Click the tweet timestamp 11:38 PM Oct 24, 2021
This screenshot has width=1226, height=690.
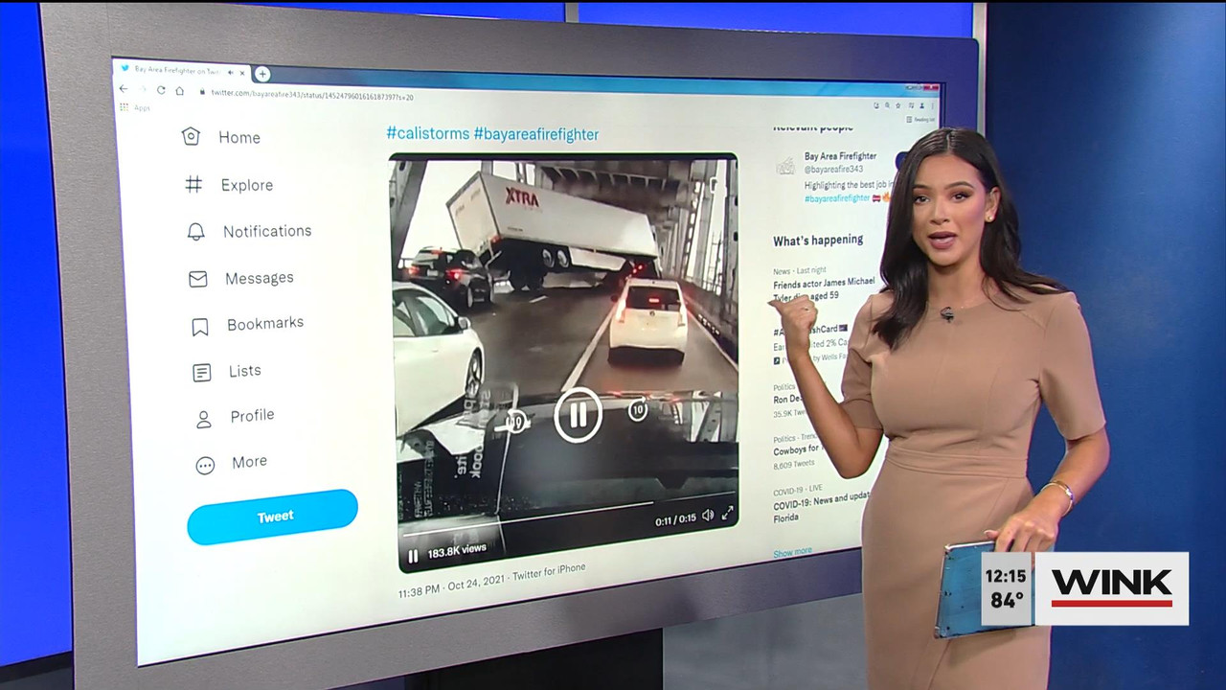point(449,586)
